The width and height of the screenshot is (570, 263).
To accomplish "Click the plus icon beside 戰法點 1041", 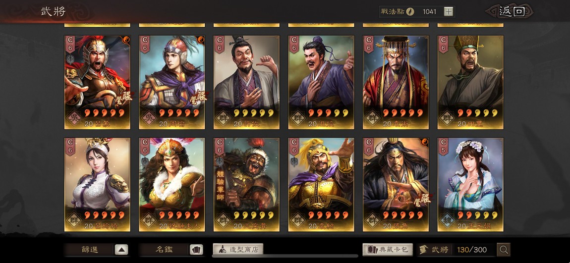I will pos(449,11).
